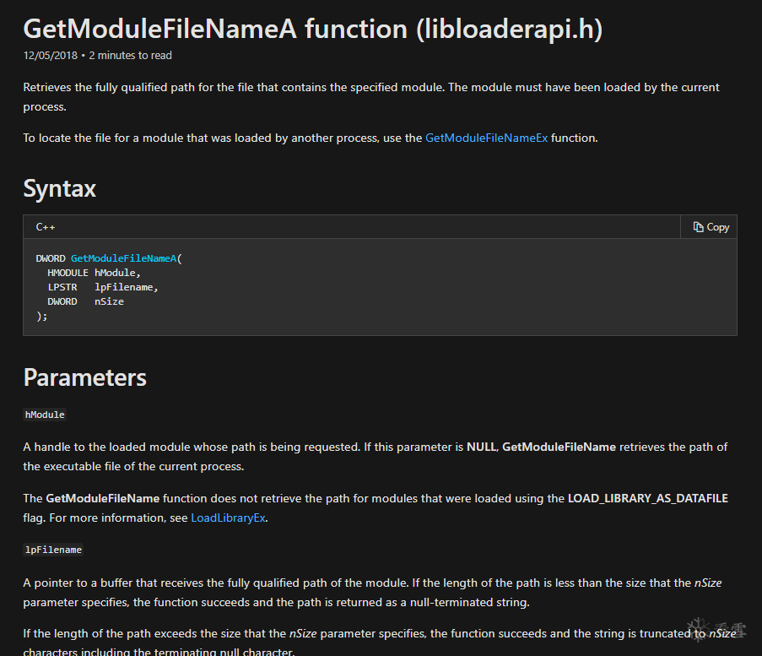The height and width of the screenshot is (656, 762).
Task: Click the HMODULE type in the code
Action: 68,273
